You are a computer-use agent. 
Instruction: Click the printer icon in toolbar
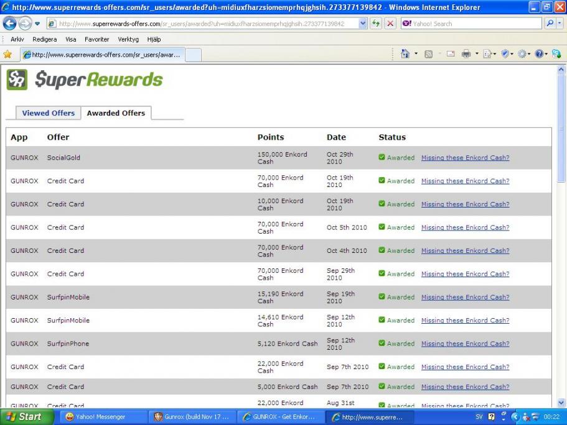(466, 54)
